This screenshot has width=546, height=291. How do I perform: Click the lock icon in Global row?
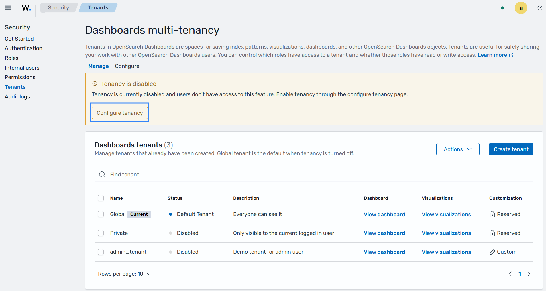coord(492,214)
